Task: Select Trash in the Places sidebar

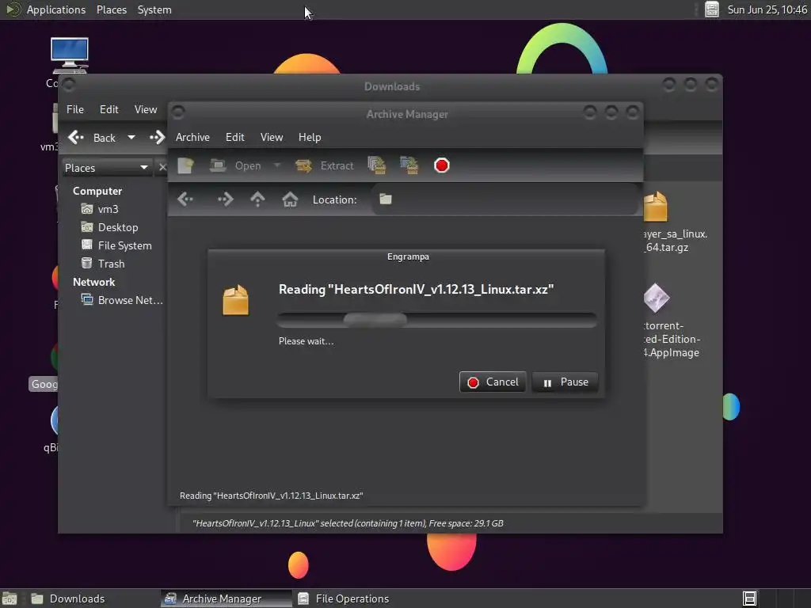Action: tap(103, 264)
